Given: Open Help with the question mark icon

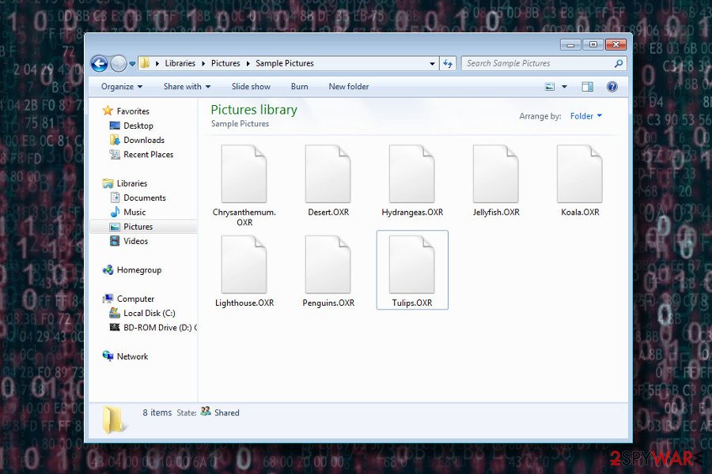Looking at the screenshot, I should [x=612, y=87].
